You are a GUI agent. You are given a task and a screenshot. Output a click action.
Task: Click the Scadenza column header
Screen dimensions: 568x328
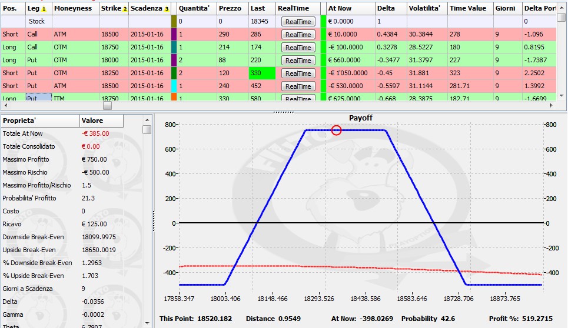pyautogui.click(x=150, y=8)
